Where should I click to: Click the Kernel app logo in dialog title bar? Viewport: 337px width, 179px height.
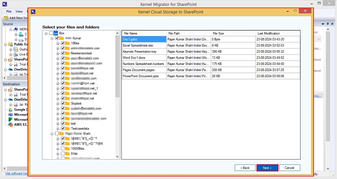click(33, 12)
